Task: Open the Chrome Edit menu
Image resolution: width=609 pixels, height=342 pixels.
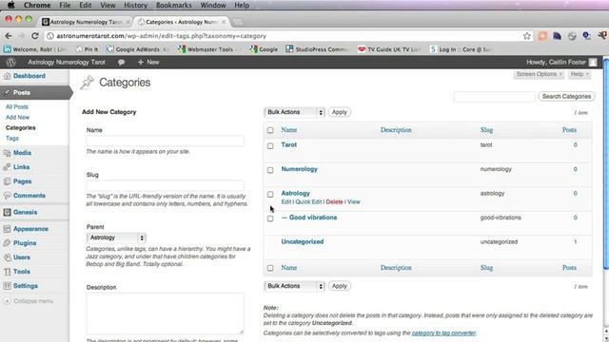Action: coord(85,5)
